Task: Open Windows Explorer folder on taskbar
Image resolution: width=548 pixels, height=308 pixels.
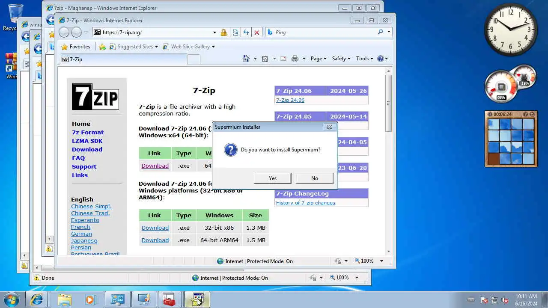Action: point(65,299)
